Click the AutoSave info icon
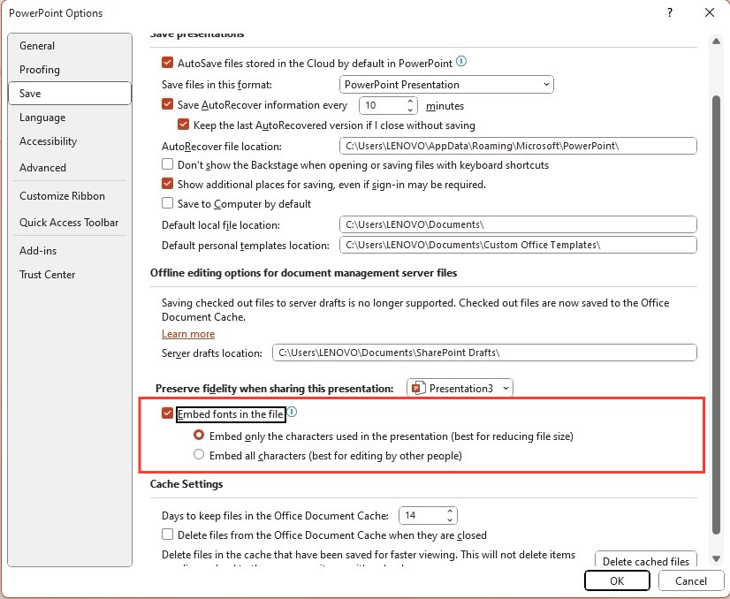This screenshot has height=599, width=730. pyautogui.click(x=461, y=62)
